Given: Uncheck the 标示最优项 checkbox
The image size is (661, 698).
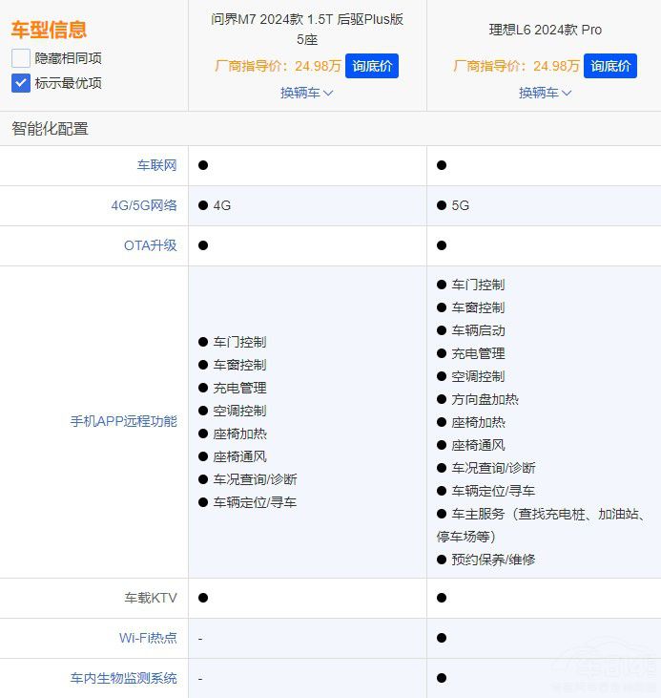Looking at the screenshot, I should point(21,83).
